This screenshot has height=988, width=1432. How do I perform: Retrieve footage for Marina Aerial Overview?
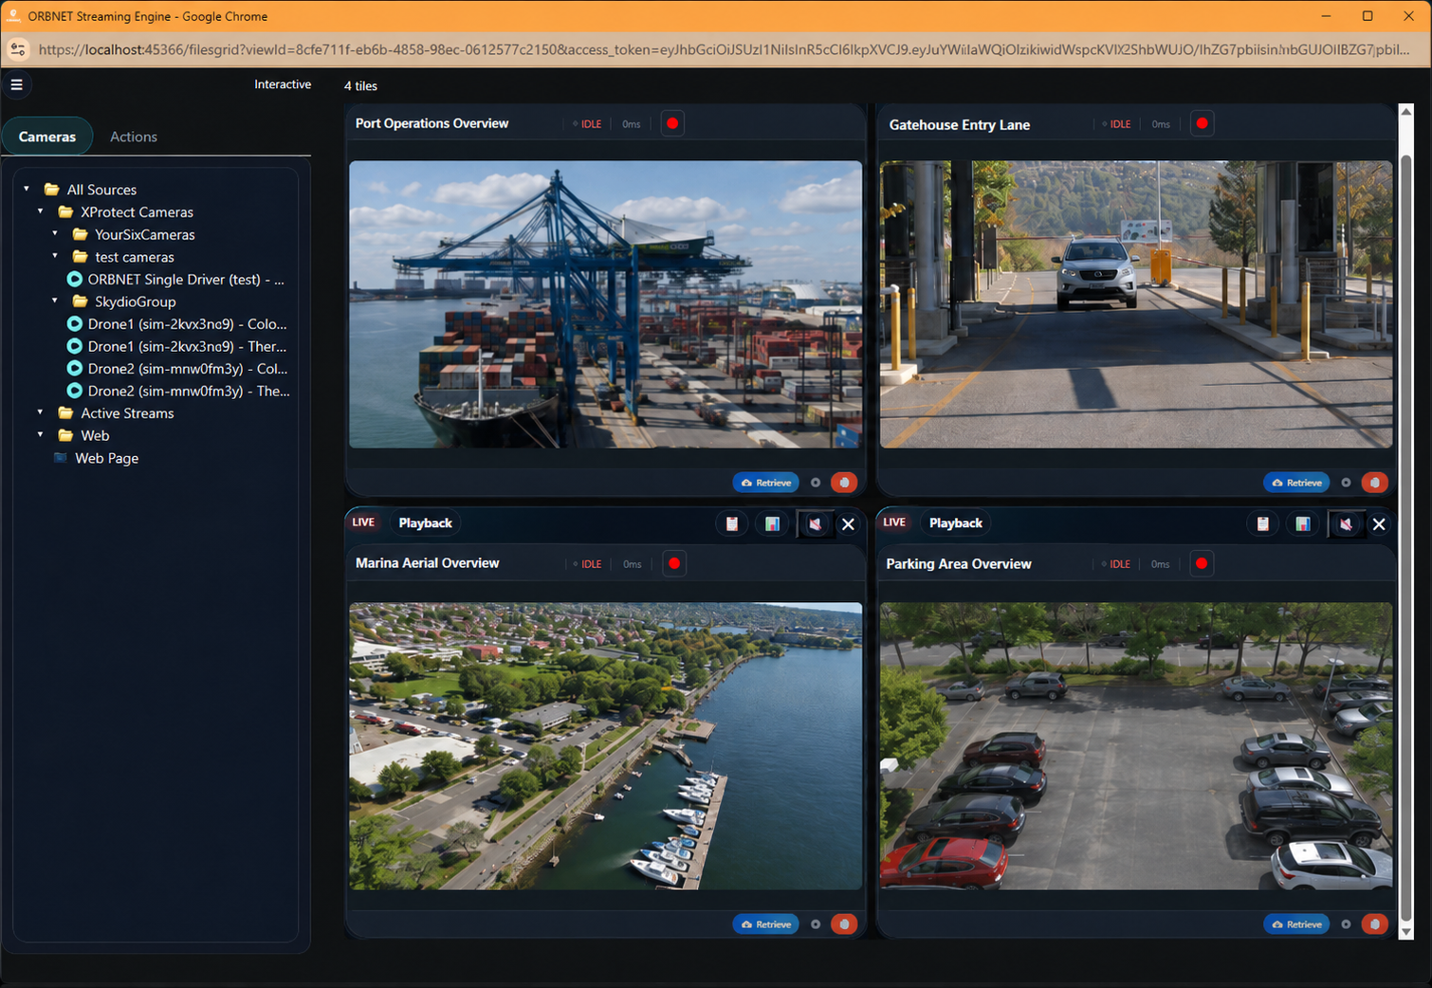pos(766,924)
